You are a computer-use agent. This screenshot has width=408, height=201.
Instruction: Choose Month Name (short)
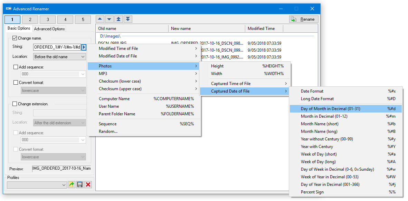(x=346, y=124)
